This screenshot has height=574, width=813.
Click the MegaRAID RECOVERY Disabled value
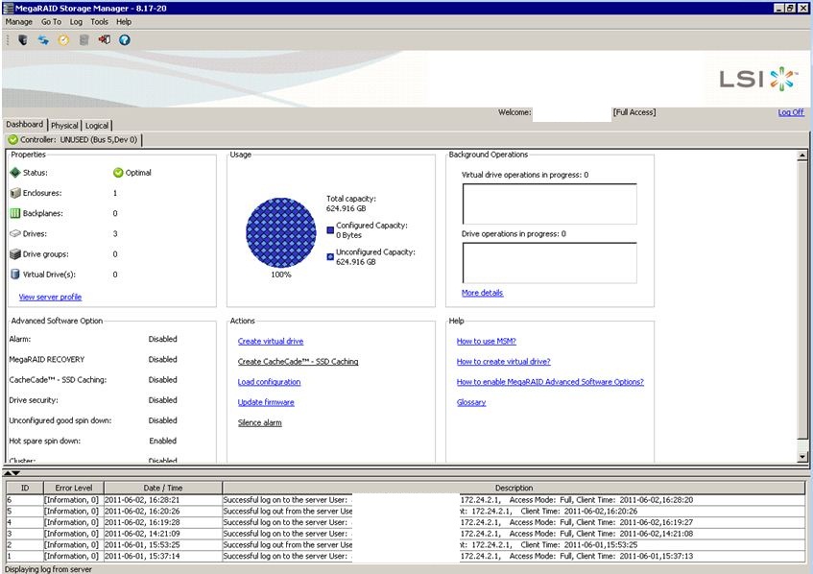pos(163,359)
